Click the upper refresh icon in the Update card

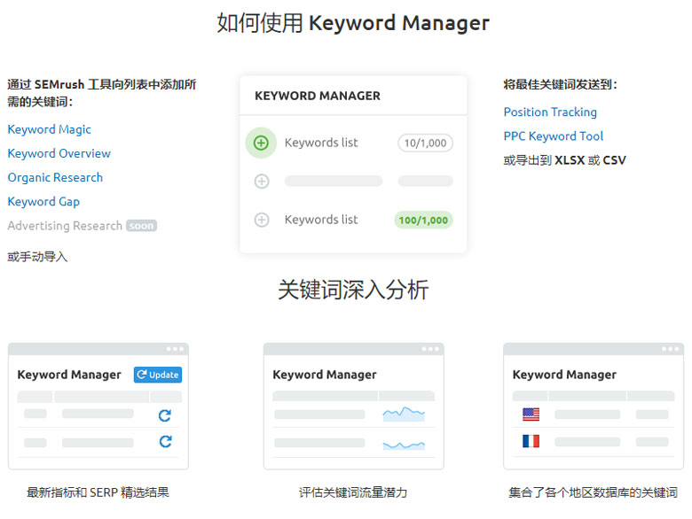pyautogui.click(x=165, y=415)
